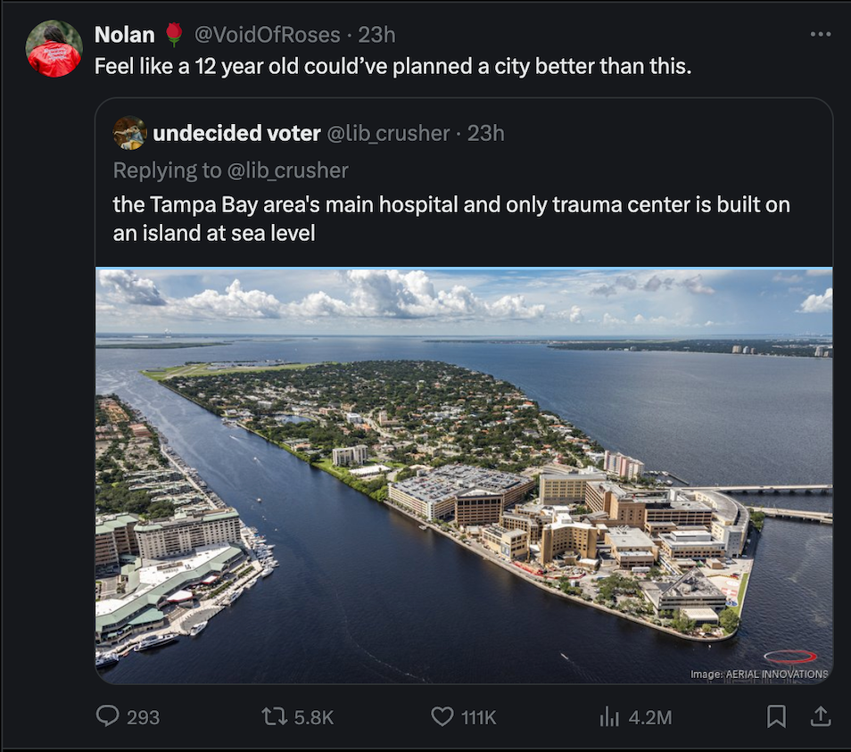The height and width of the screenshot is (752, 851).
Task: Click the quoted tweet's 23h timestamp
Action: point(486,133)
